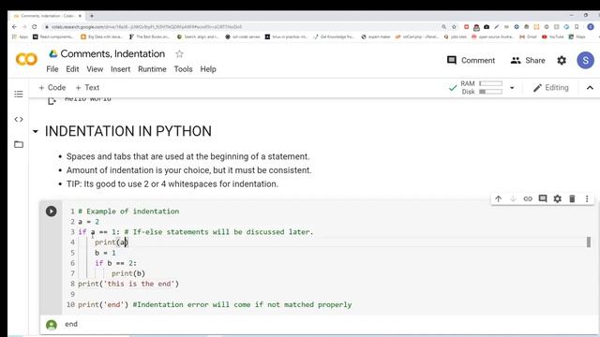Open the browser profile avatar

(591, 27)
